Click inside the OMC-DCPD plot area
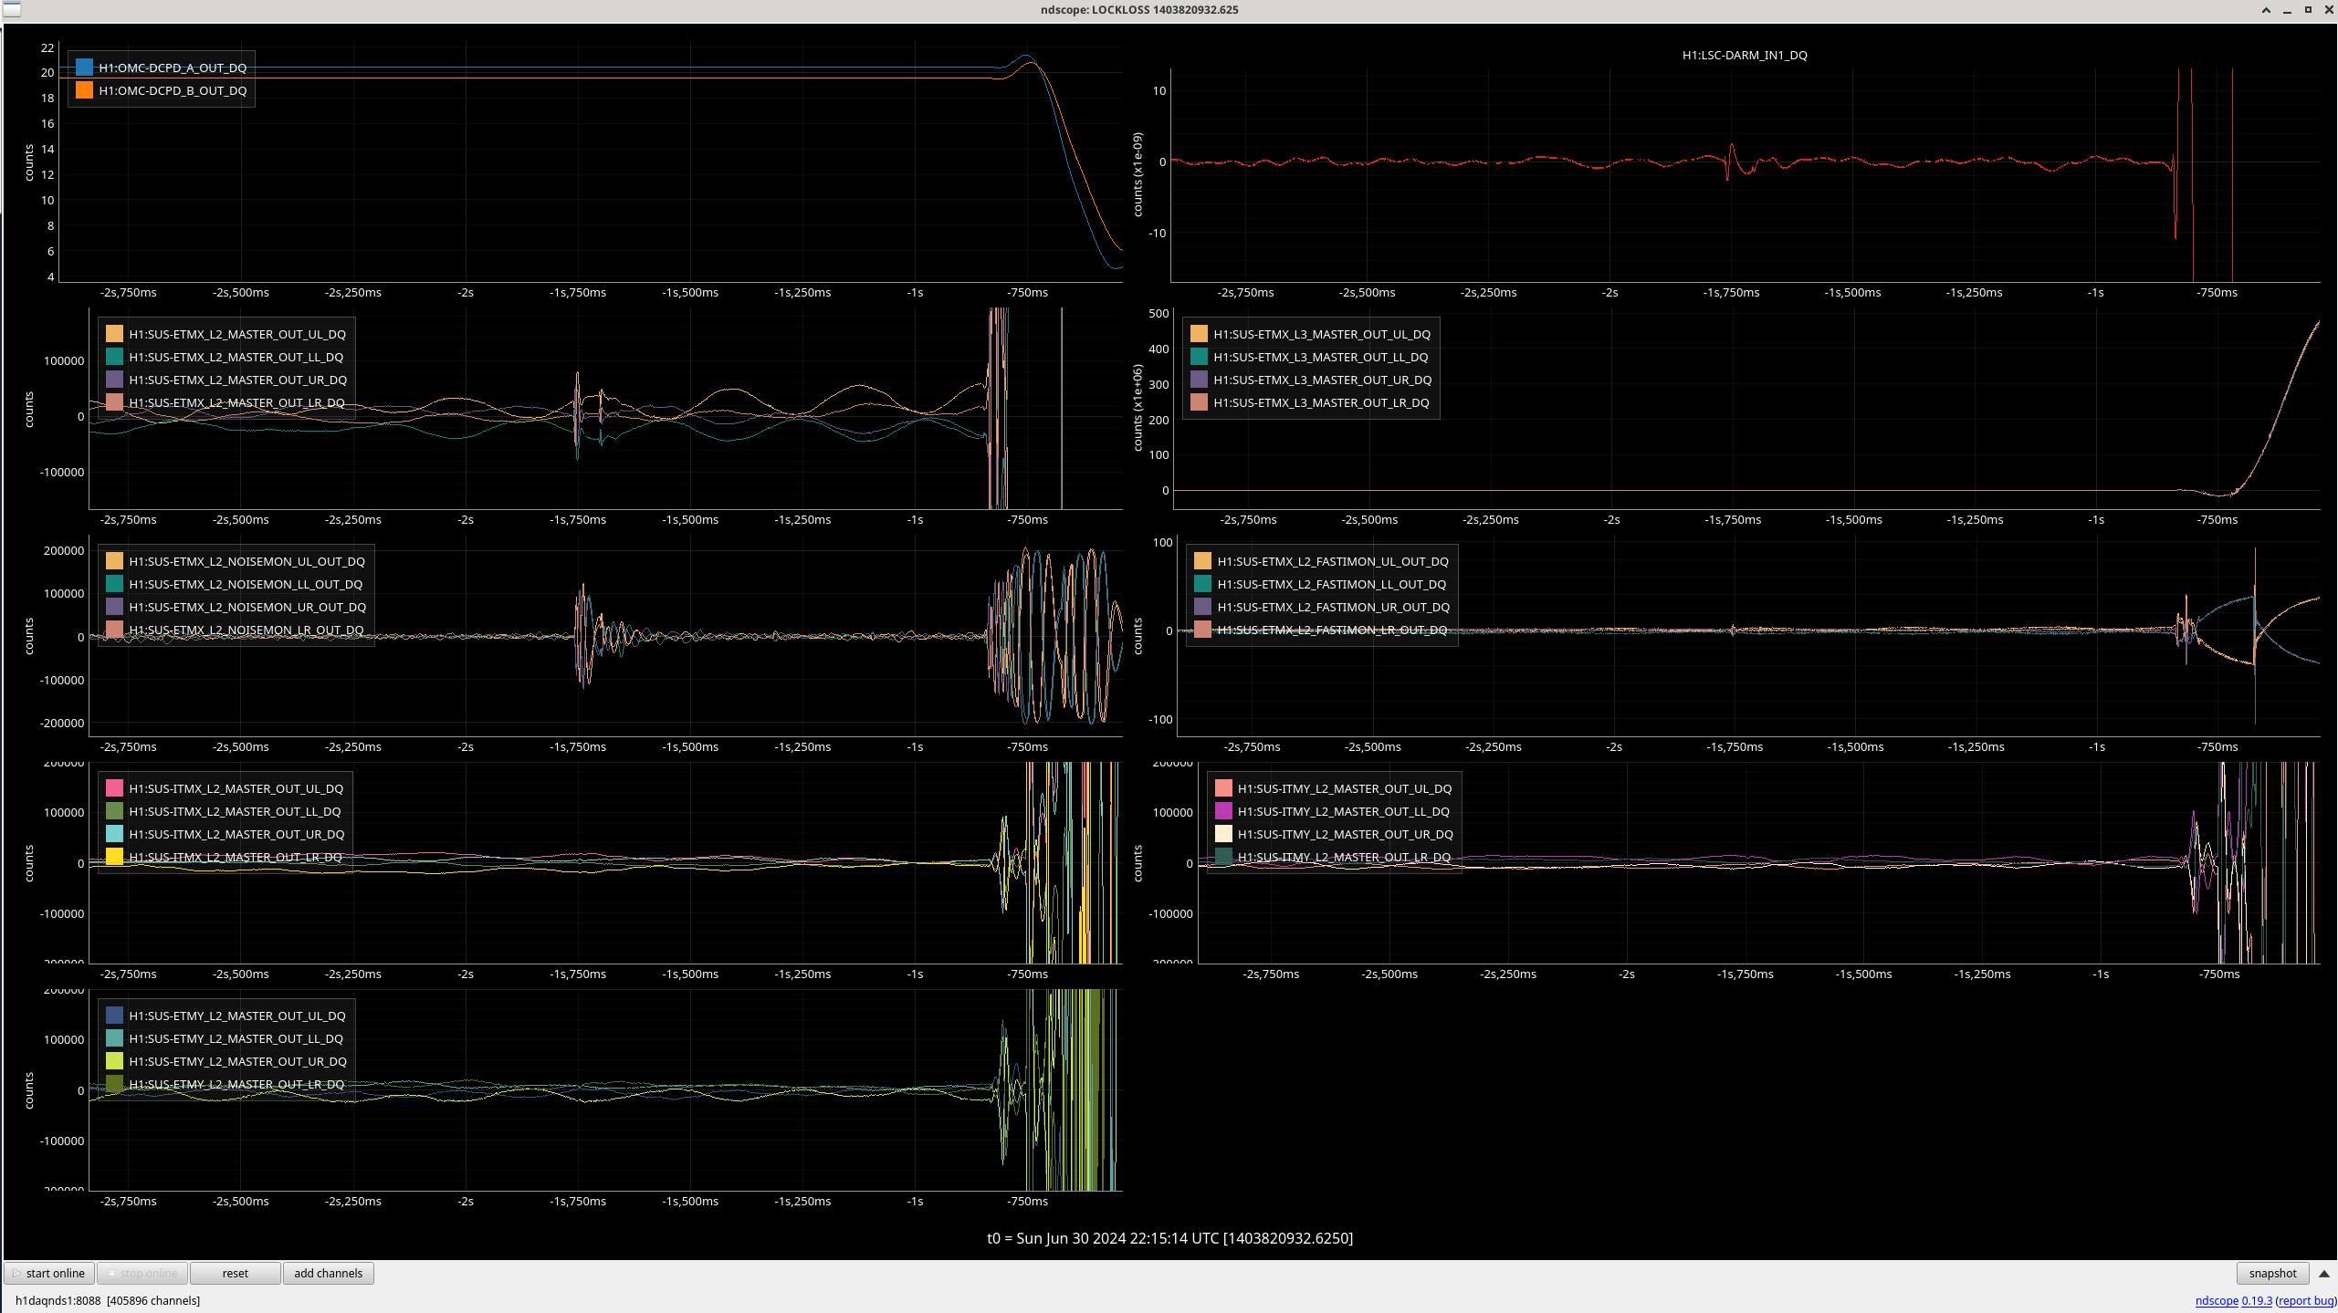The image size is (2338, 1313). coord(590,162)
